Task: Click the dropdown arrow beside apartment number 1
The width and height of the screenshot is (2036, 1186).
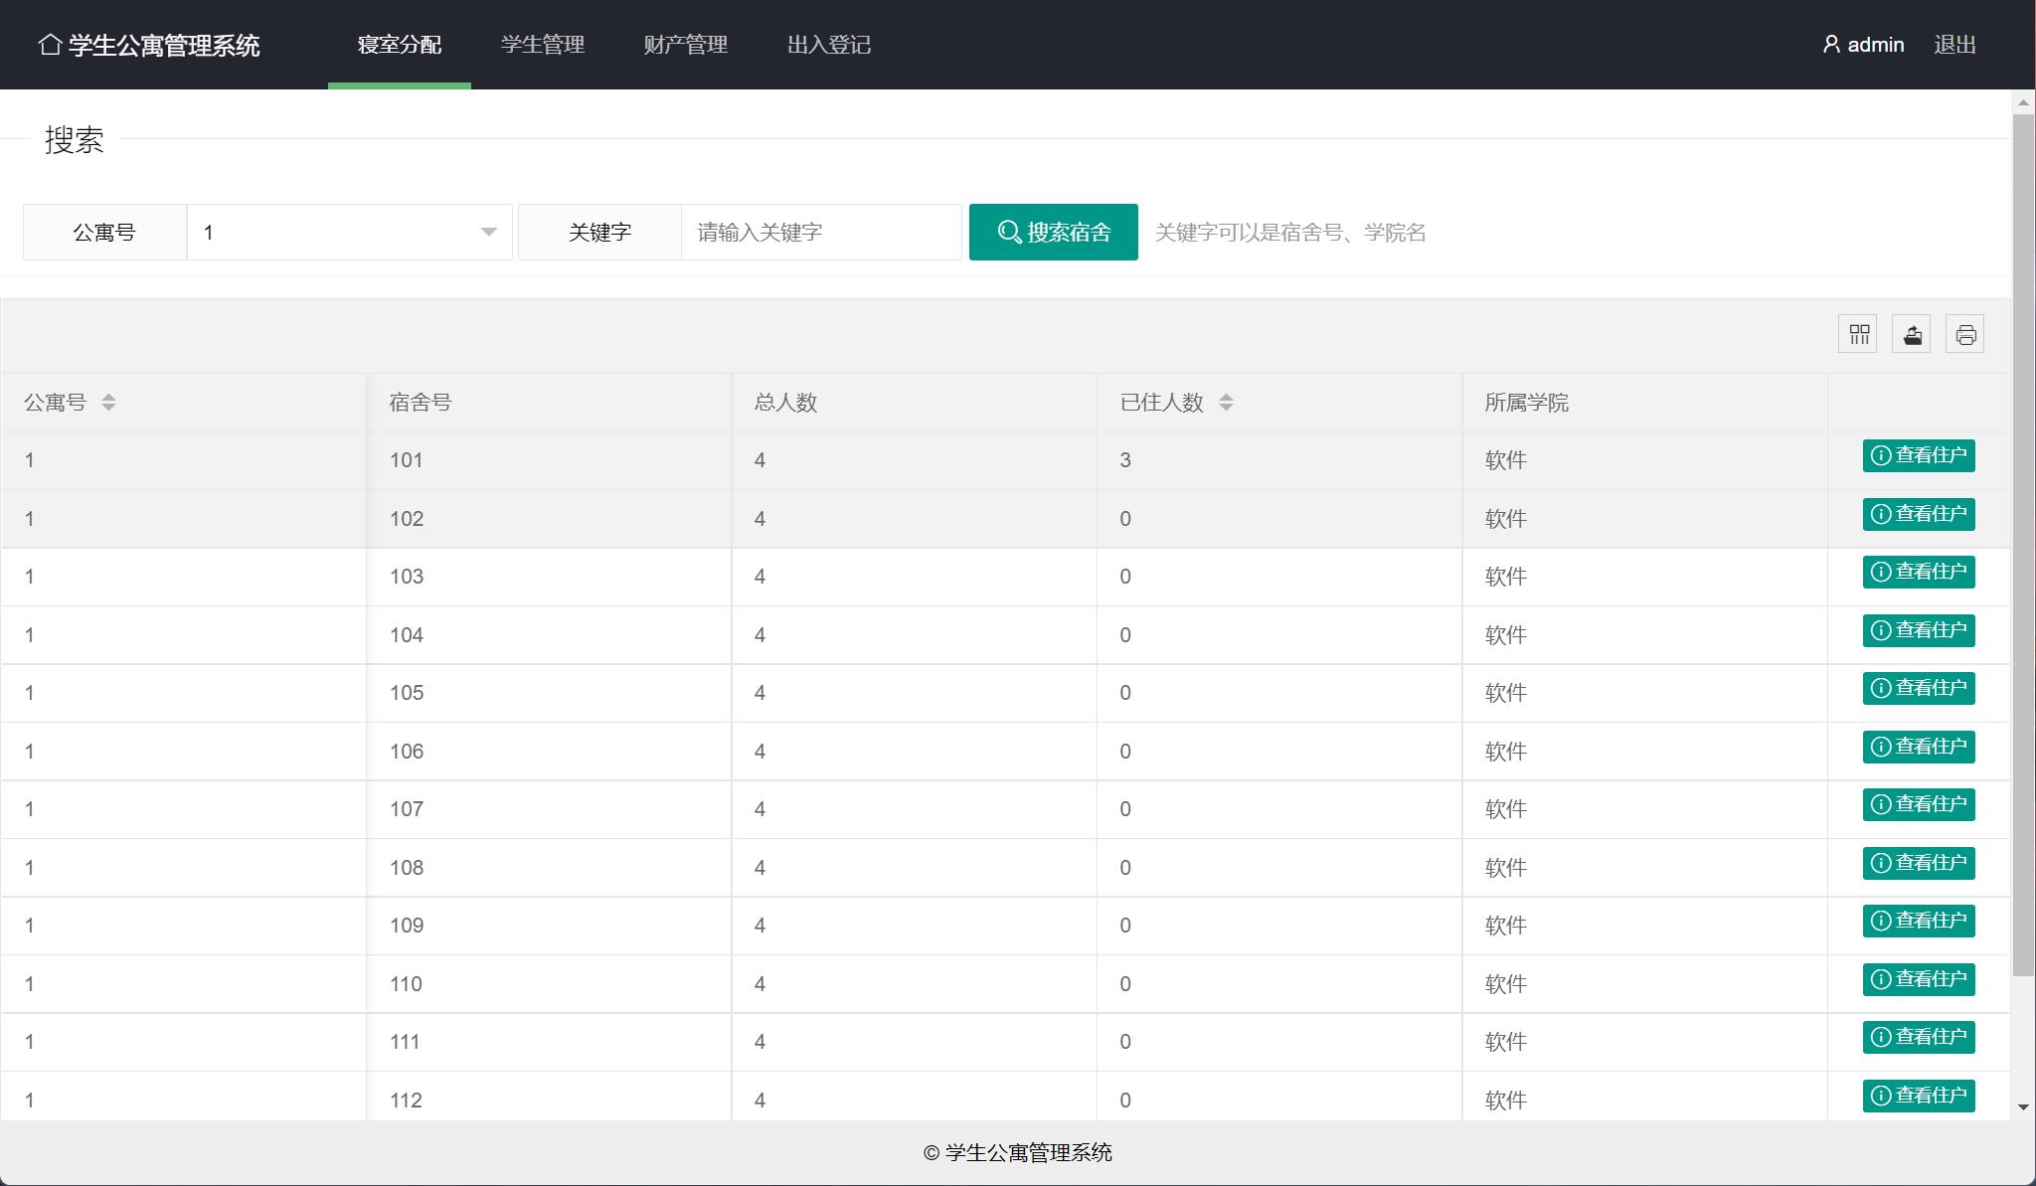Action: pos(488,232)
